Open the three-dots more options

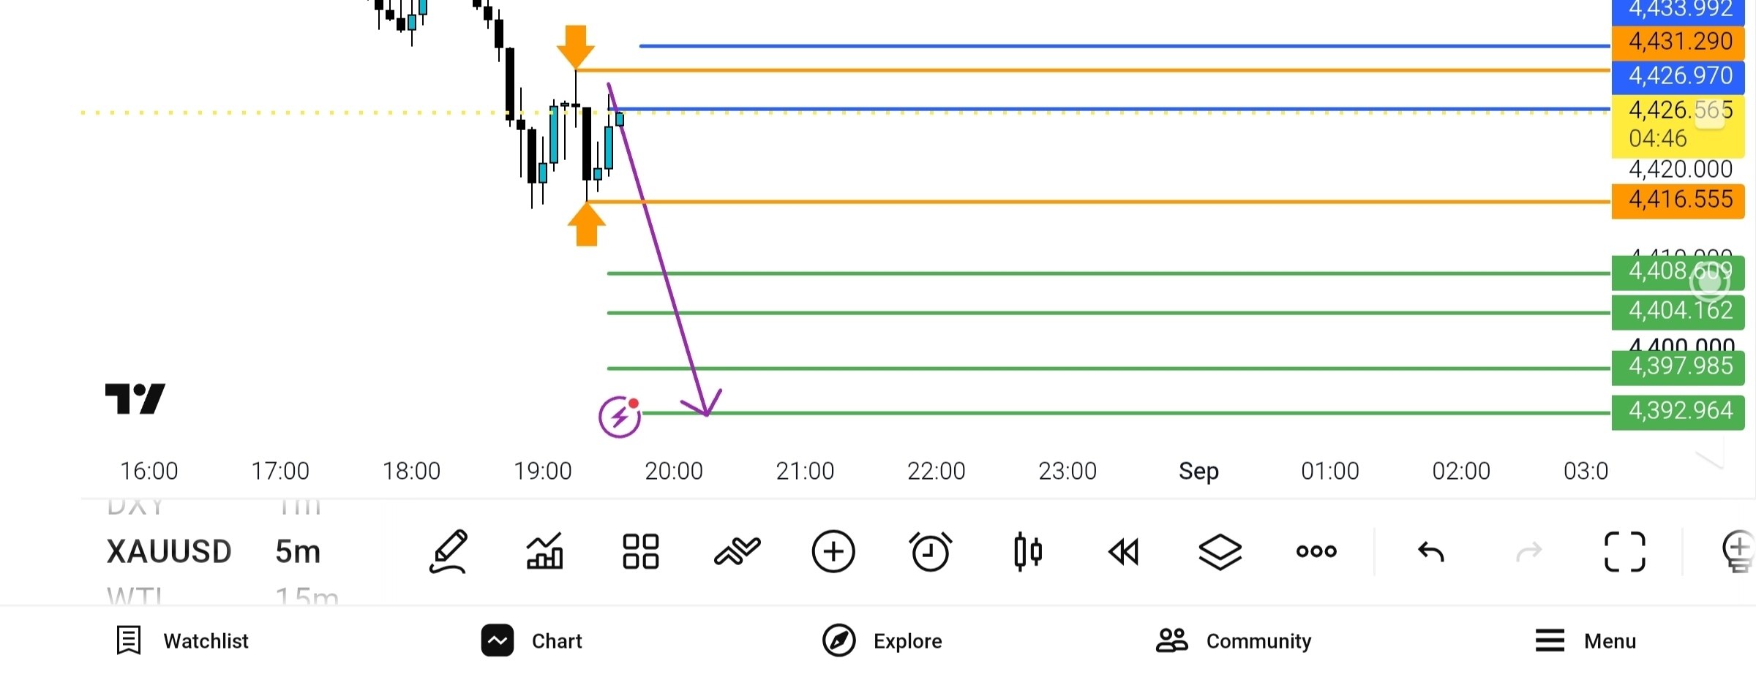[x=1316, y=551]
